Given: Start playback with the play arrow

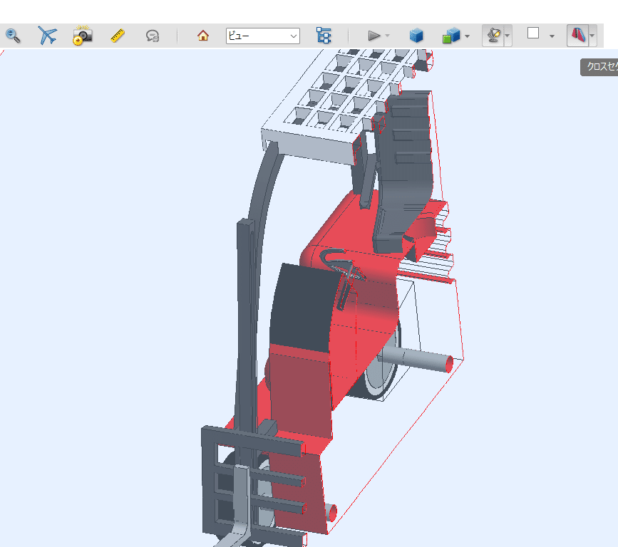Looking at the screenshot, I should pyautogui.click(x=374, y=35).
